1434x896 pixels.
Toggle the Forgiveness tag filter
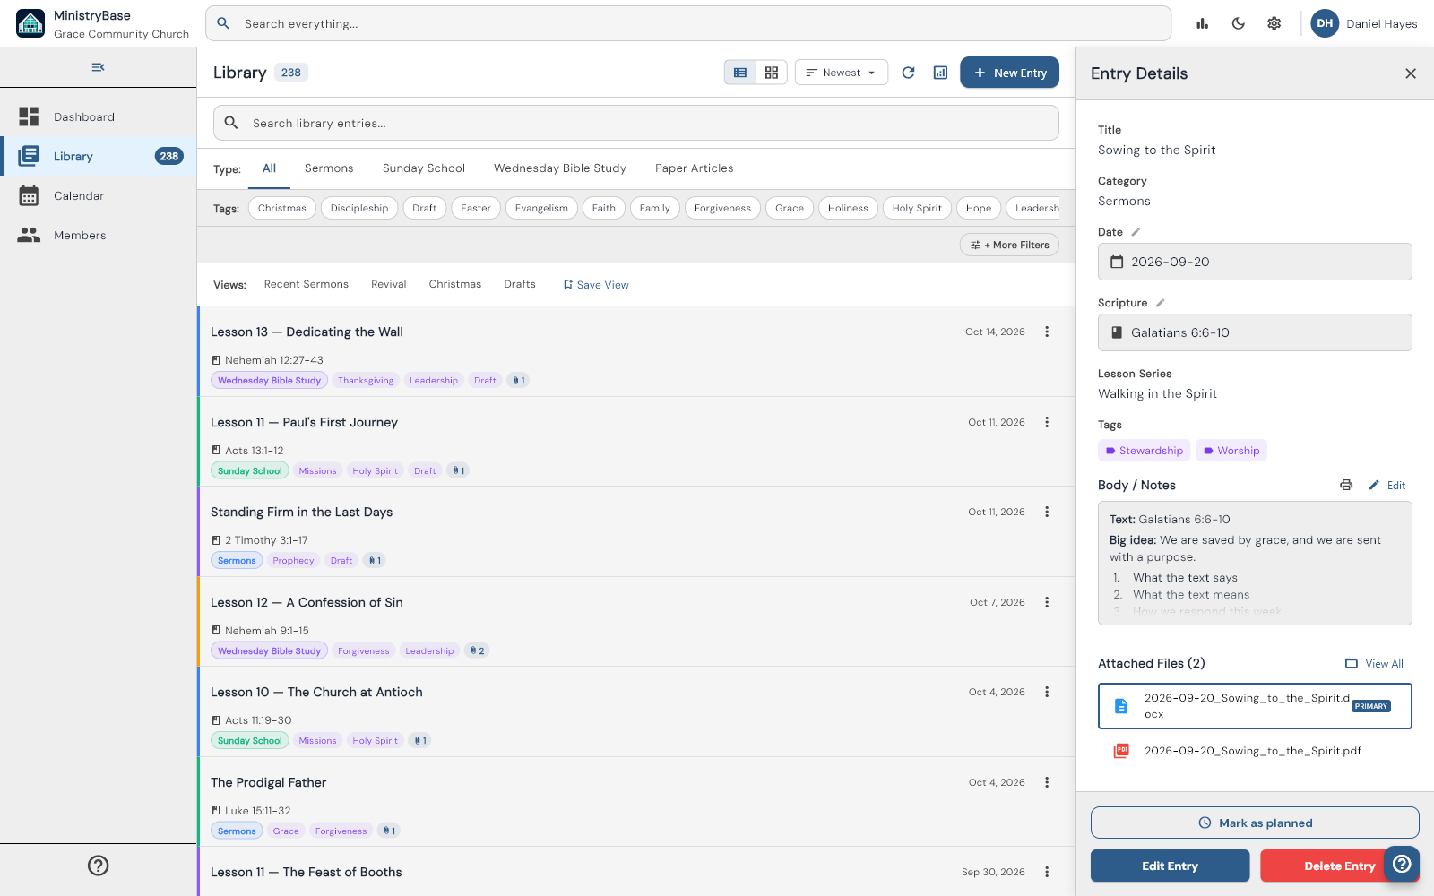click(x=722, y=208)
